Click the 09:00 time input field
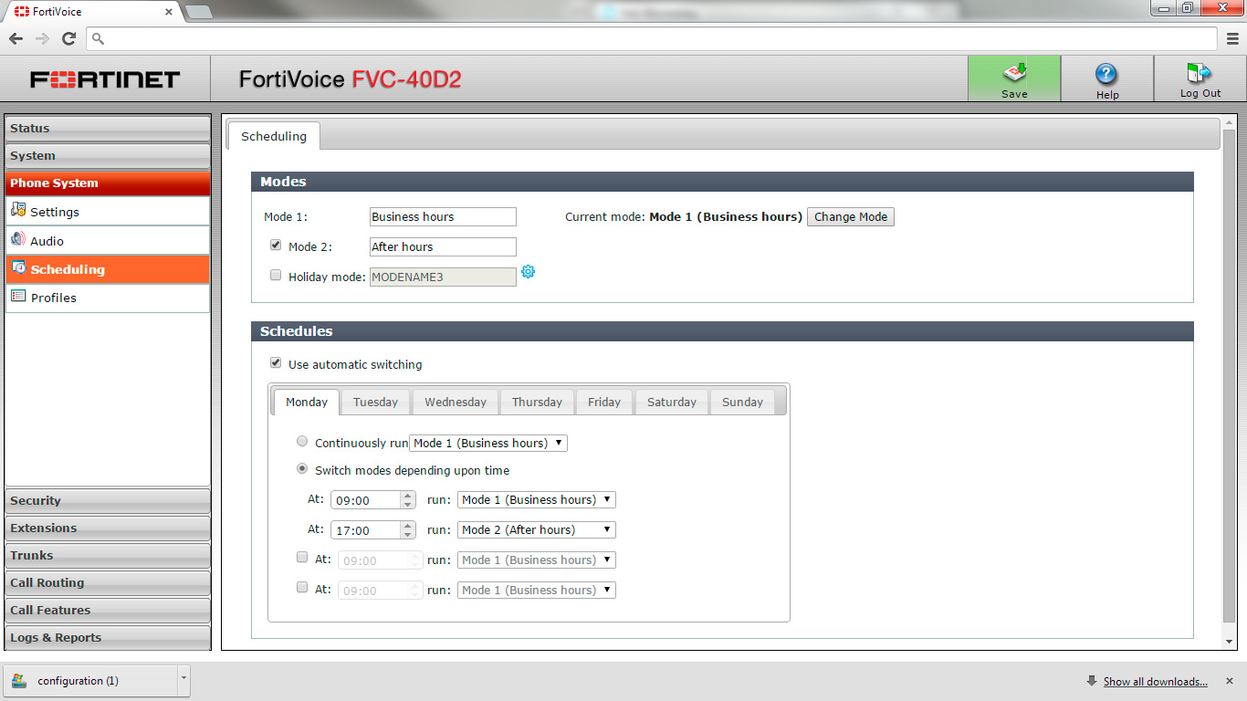1247x701 pixels. (x=367, y=499)
